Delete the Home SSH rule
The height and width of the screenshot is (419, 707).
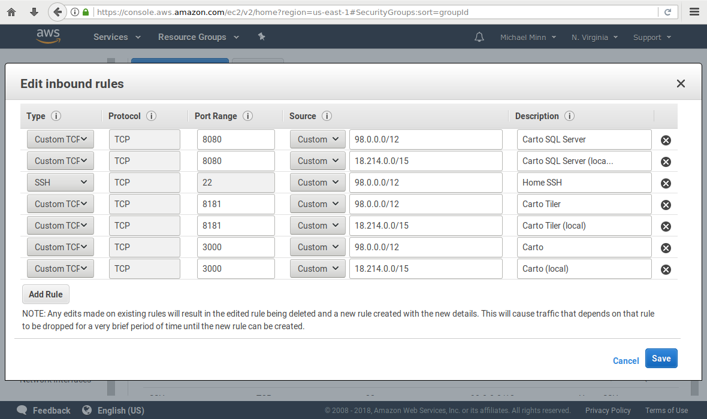[665, 183]
